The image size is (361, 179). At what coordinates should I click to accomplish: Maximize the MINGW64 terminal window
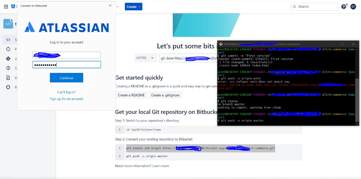pos(342,44)
